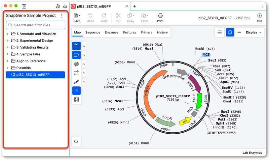The width and height of the screenshot is (270, 160).
Task: Open dropdown next to the features button
Action: [84, 55]
